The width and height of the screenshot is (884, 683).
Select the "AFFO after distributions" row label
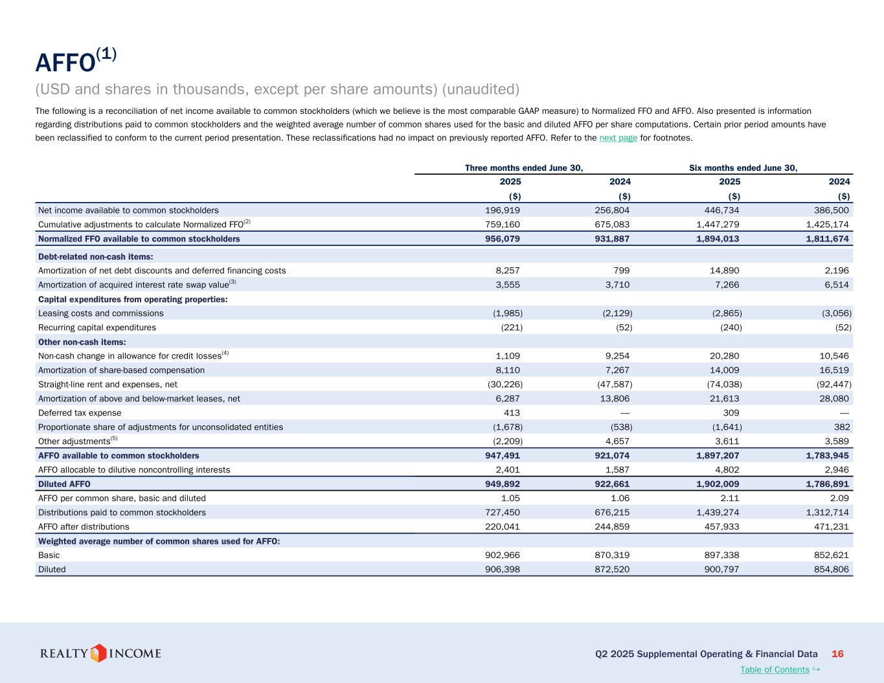[x=84, y=527]
